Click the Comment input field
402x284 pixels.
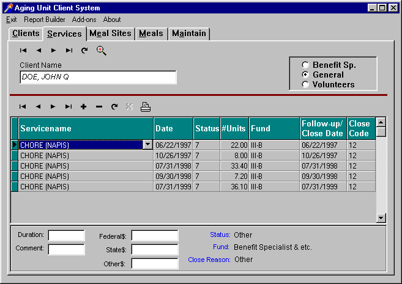point(67,249)
